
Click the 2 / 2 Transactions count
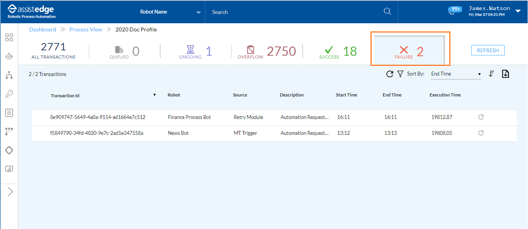(47, 74)
